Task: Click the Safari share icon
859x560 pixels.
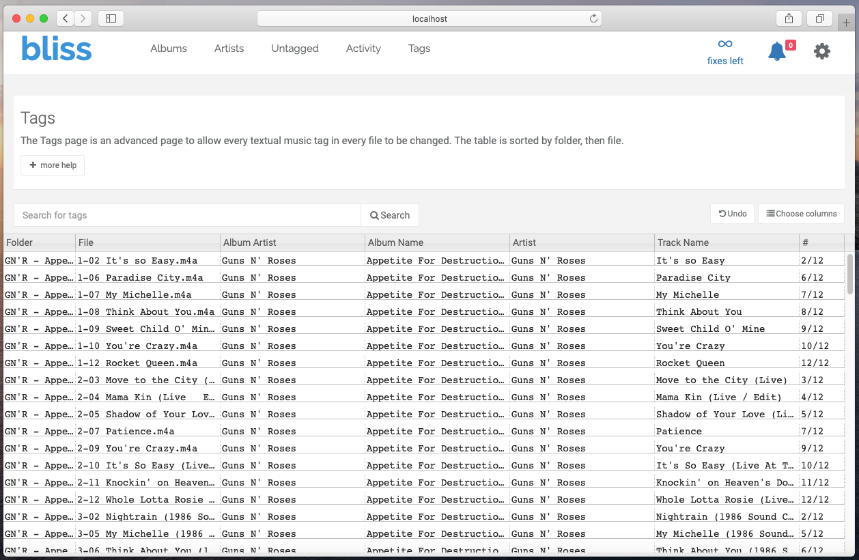Action: pos(789,18)
